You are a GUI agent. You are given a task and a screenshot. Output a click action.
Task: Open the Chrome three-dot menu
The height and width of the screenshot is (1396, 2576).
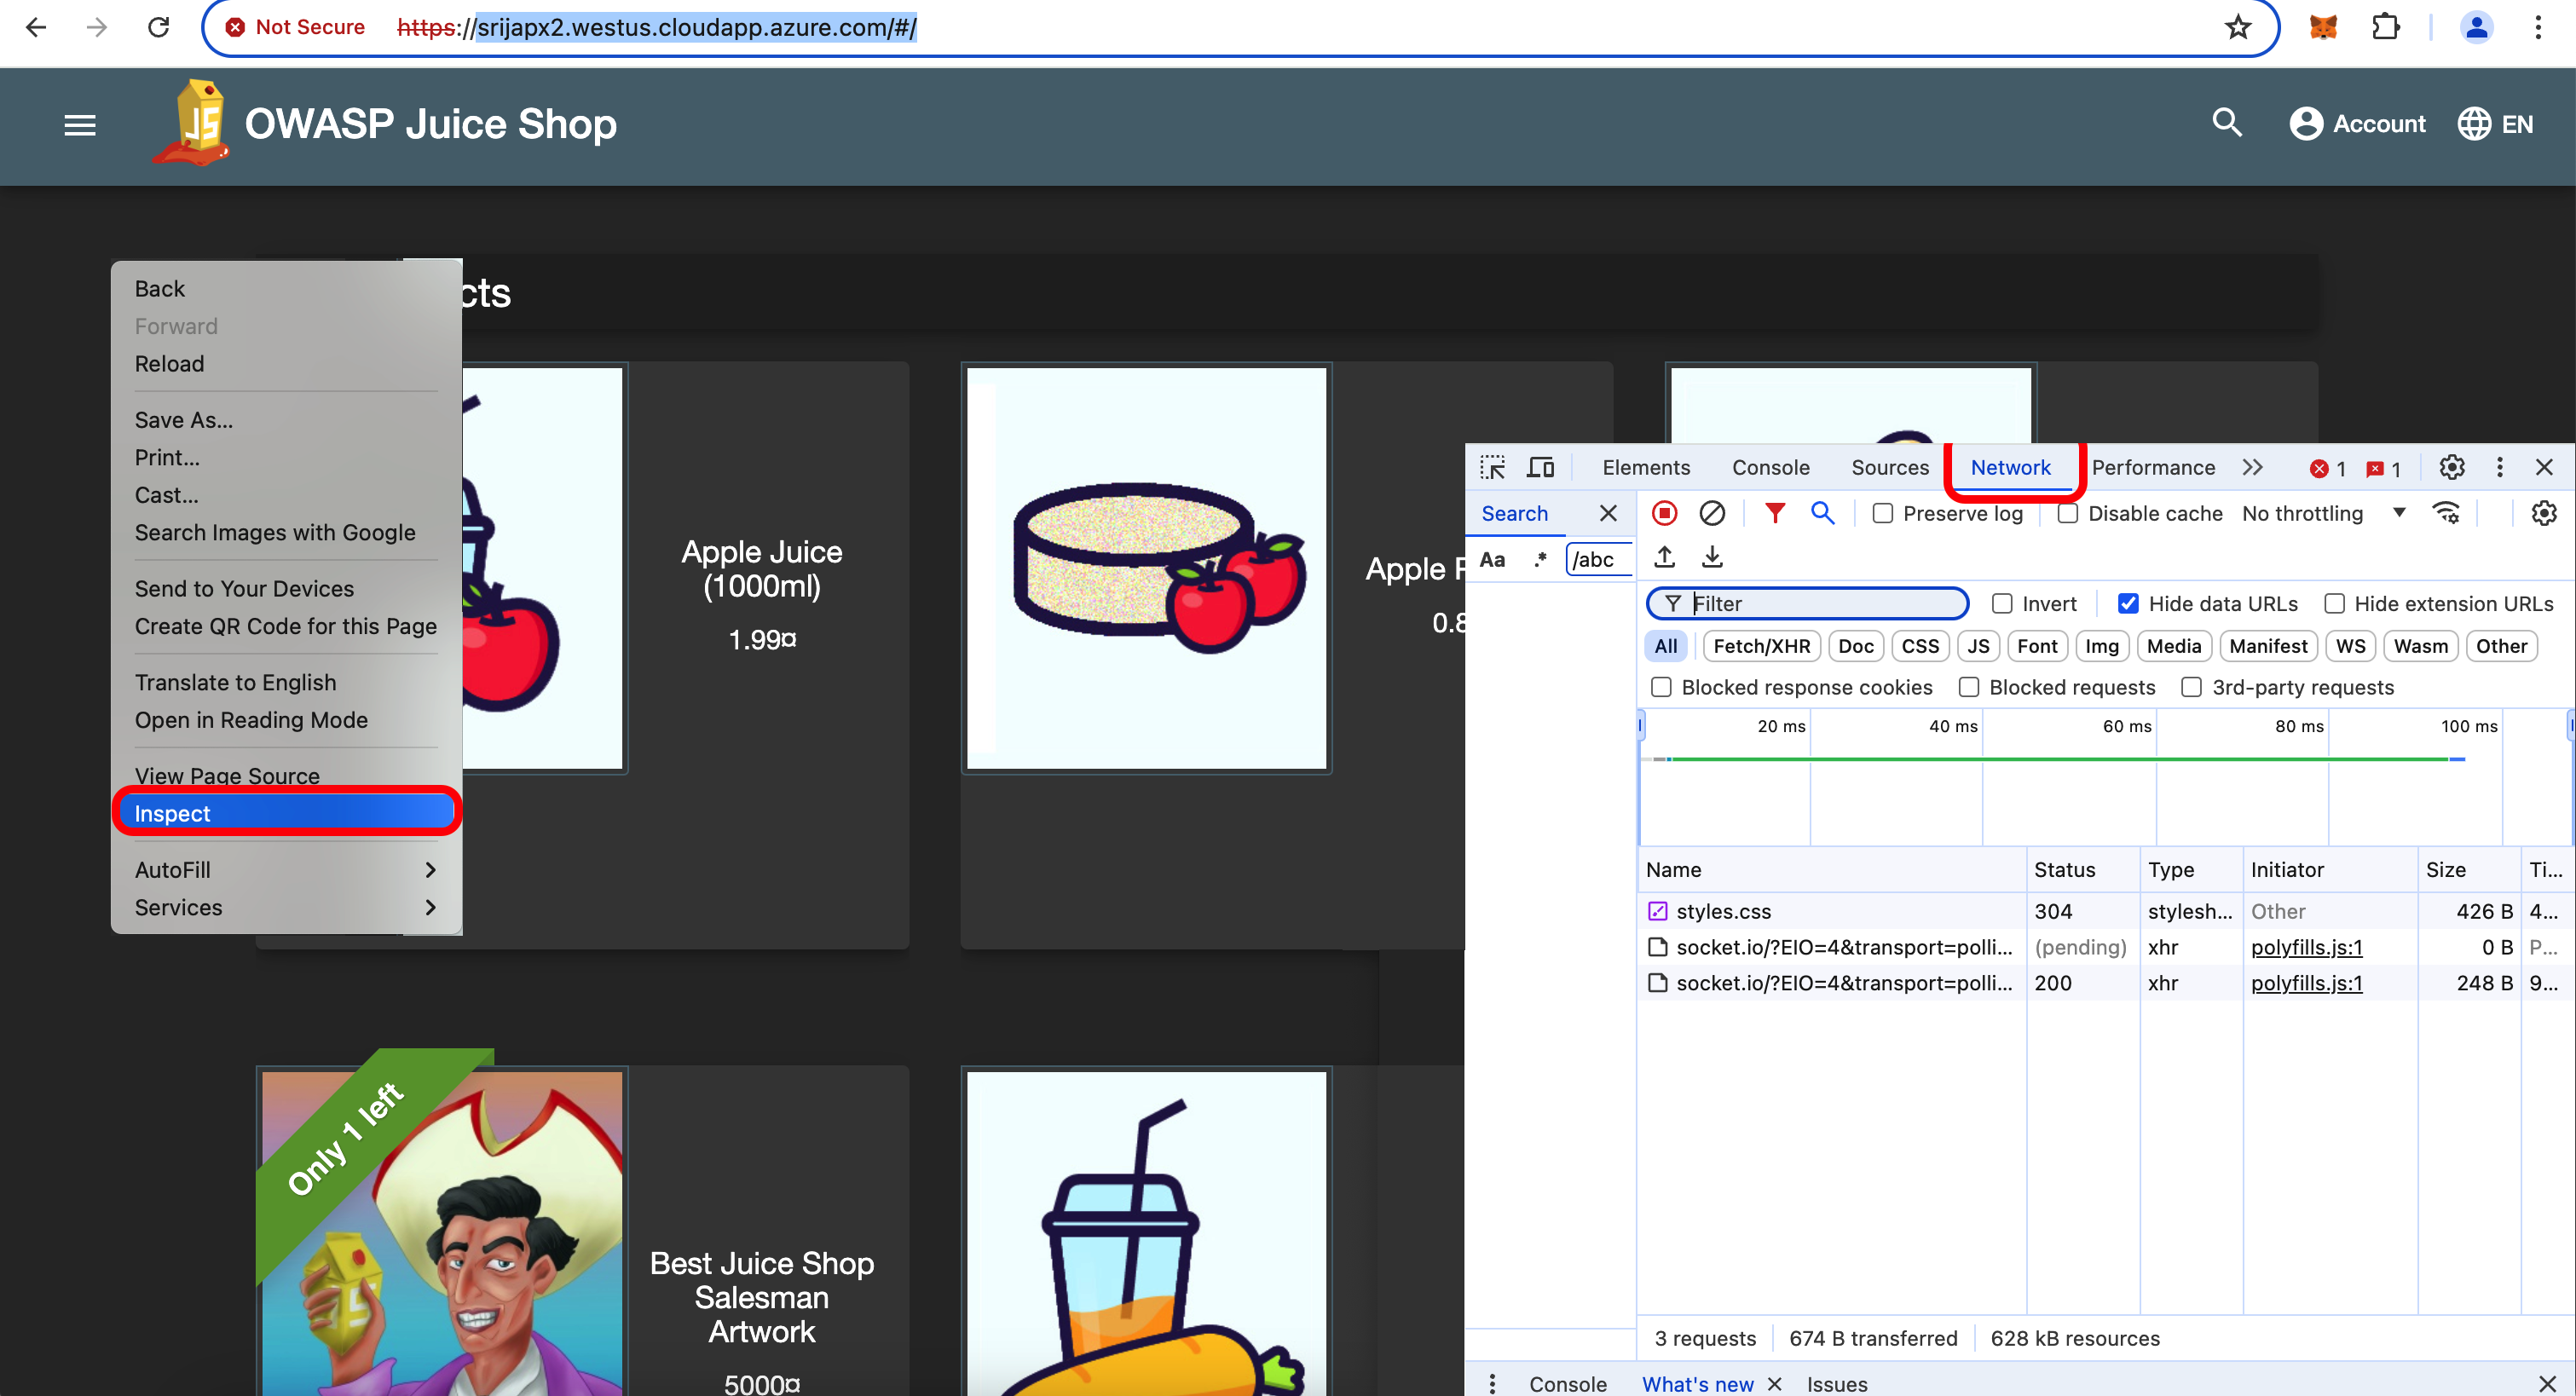tap(2538, 27)
